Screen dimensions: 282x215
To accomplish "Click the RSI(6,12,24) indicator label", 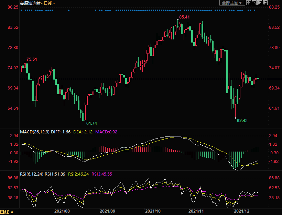I will [x=32, y=174].
